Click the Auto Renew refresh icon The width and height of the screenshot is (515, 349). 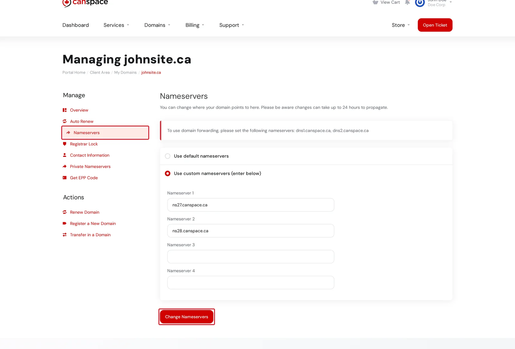tap(65, 121)
